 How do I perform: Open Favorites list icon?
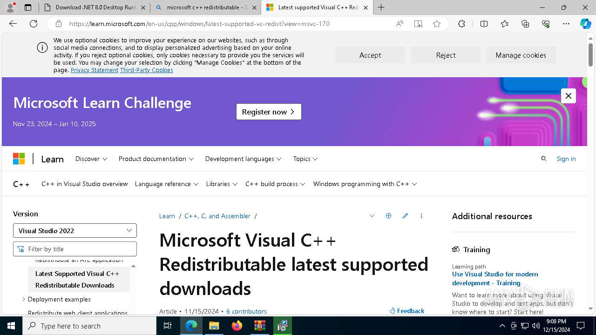505,24
